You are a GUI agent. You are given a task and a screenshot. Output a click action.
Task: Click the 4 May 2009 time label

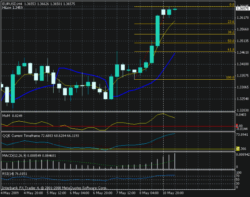pyautogui.click(x=10, y=193)
